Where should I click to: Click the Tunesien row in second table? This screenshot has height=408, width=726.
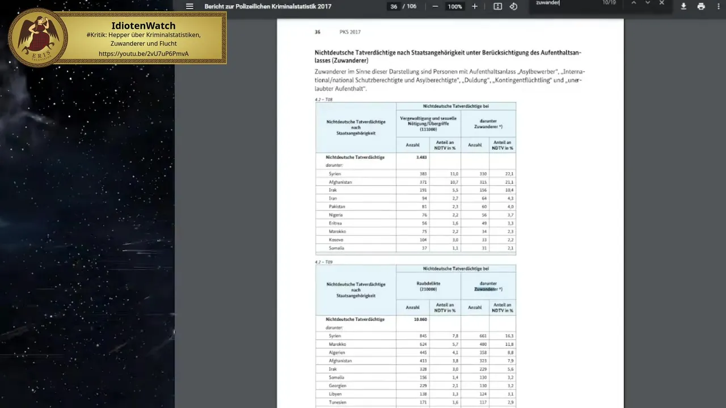pyautogui.click(x=416, y=402)
